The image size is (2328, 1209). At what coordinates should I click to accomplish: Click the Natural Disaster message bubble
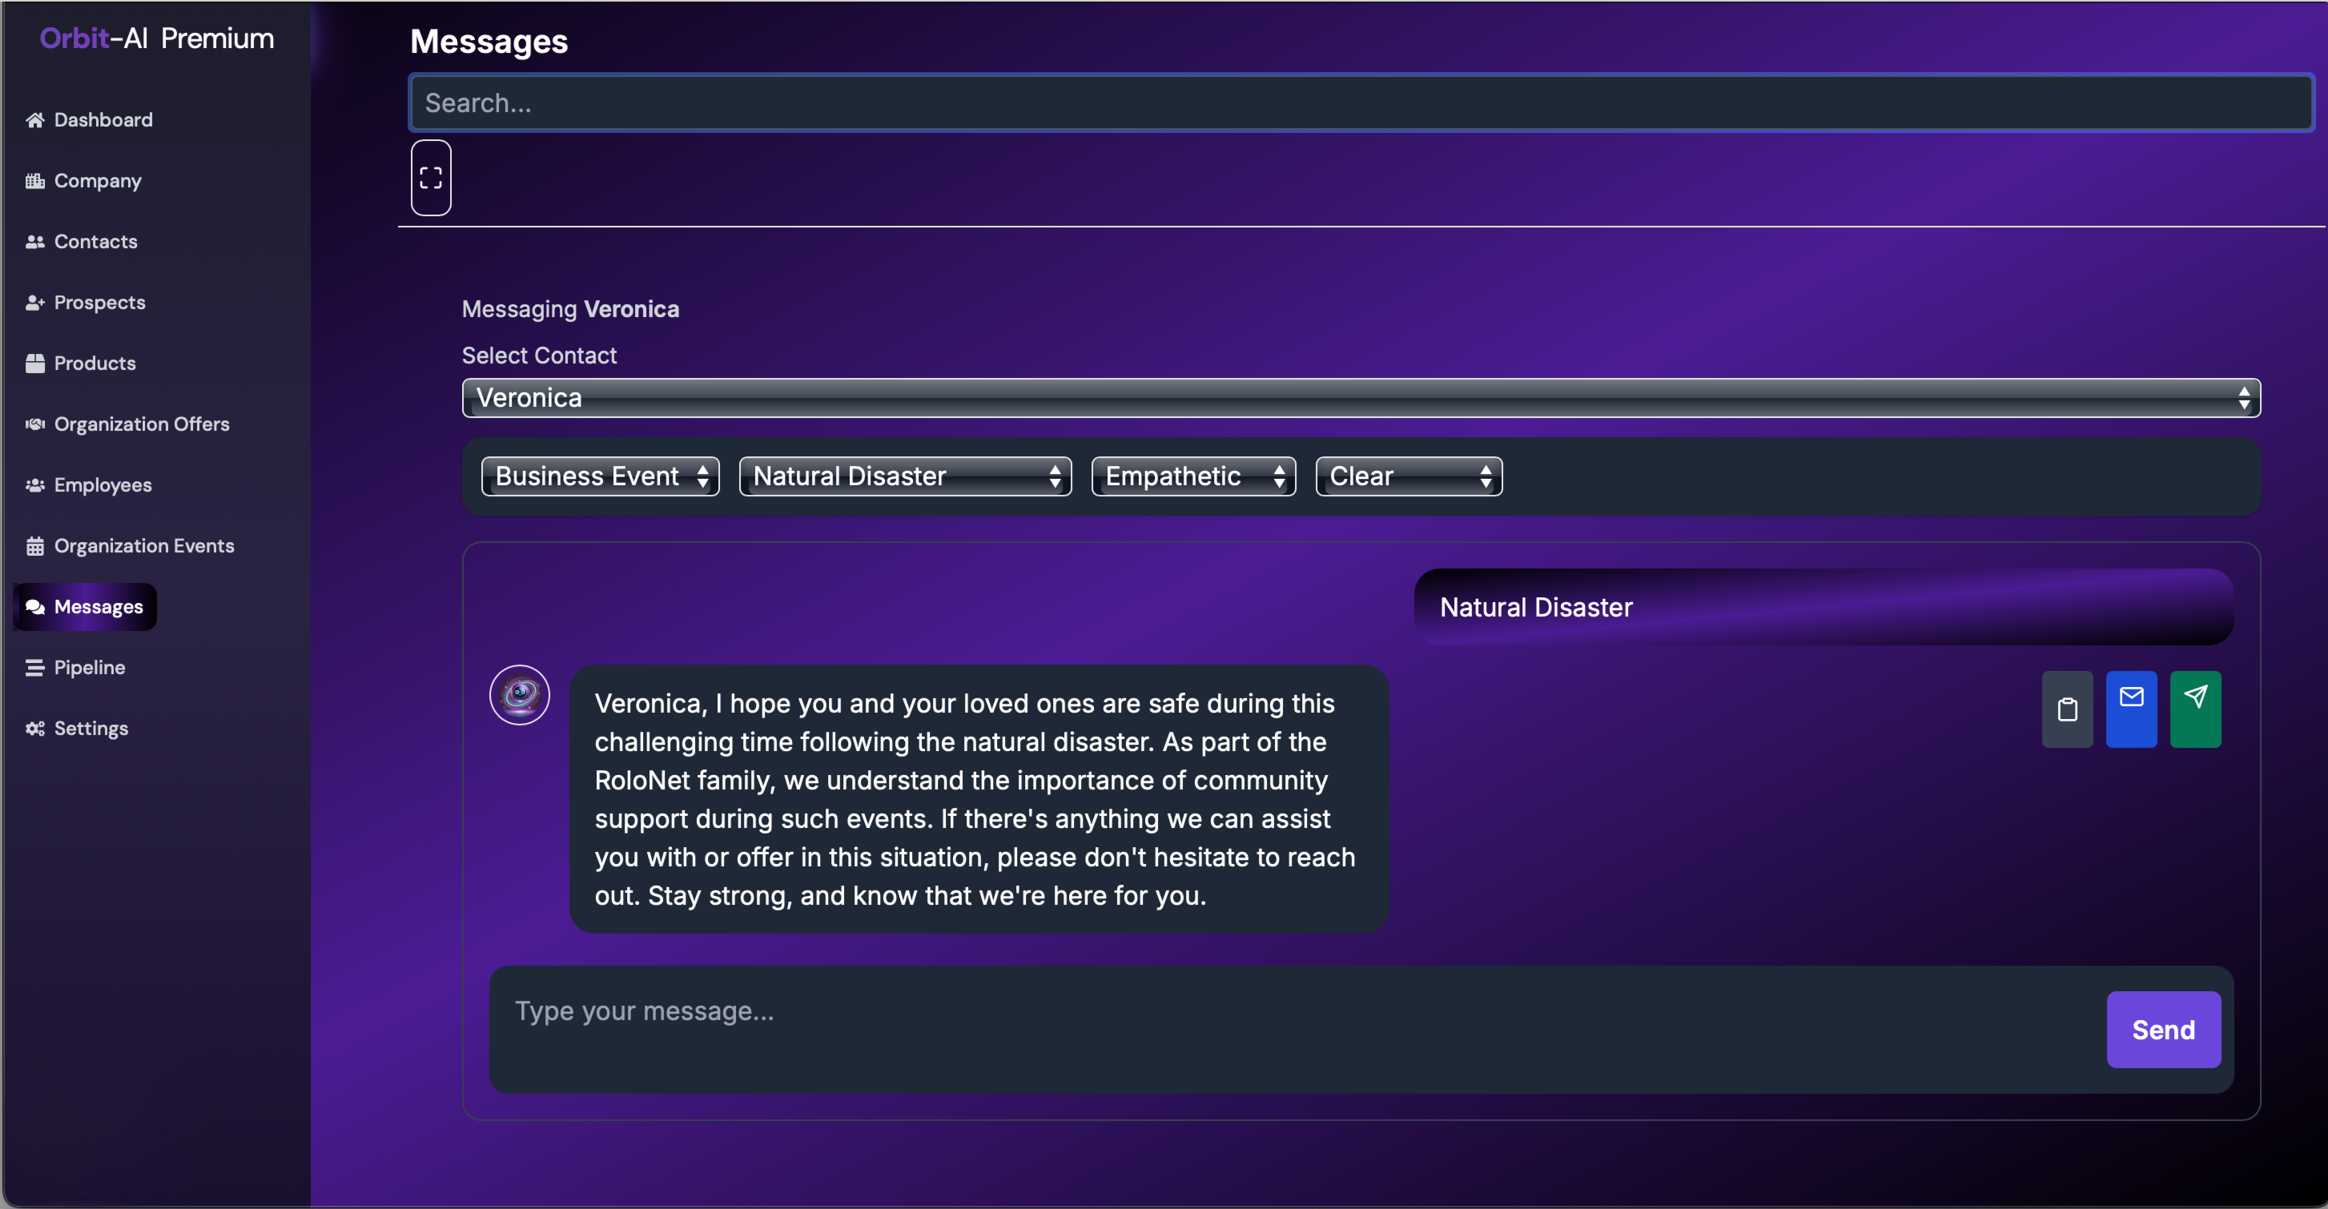pyautogui.click(x=1823, y=607)
